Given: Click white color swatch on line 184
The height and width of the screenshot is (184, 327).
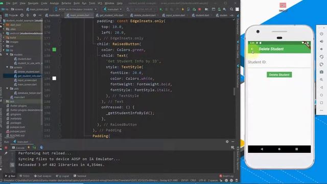Looking at the screenshot, I should (54, 78).
